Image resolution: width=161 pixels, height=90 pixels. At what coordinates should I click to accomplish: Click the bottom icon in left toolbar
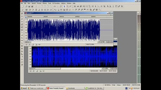point(22,65)
